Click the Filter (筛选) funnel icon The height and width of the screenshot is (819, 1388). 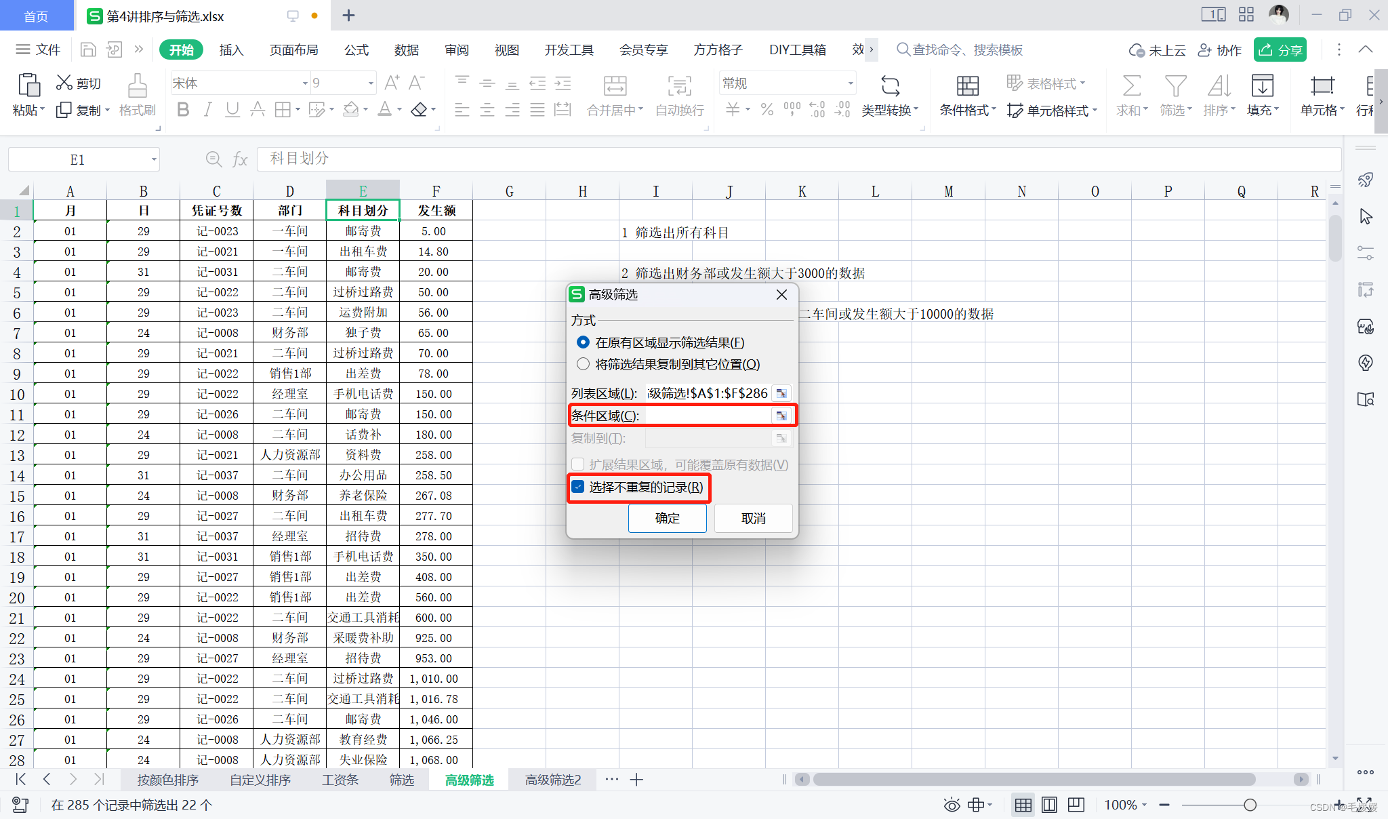tap(1175, 87)
